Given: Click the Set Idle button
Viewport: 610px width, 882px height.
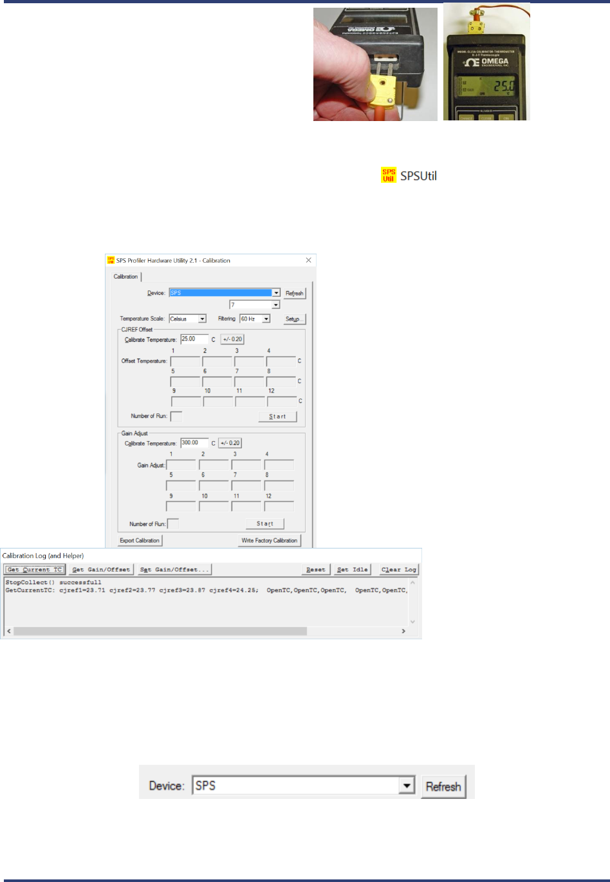Looking at the screenshot, I should click(x=353, y=570).
